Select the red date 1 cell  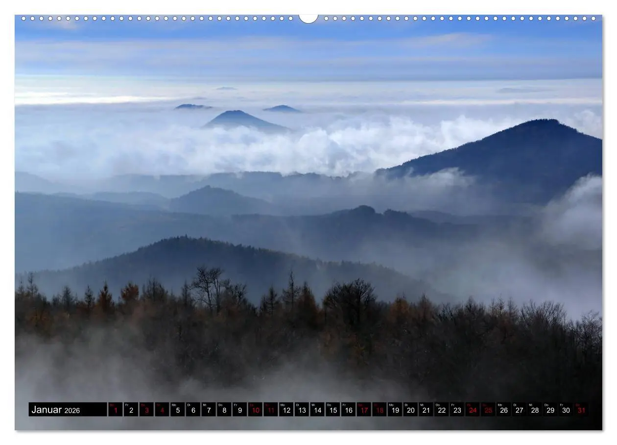(x=116, y=410)
